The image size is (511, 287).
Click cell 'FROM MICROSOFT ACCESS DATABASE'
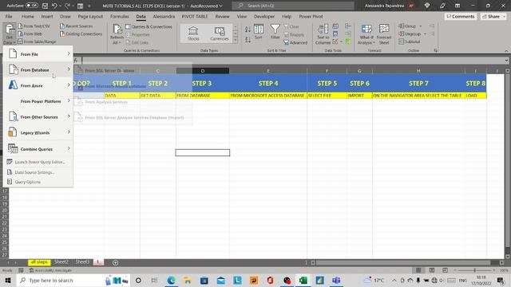click(268, 96)
